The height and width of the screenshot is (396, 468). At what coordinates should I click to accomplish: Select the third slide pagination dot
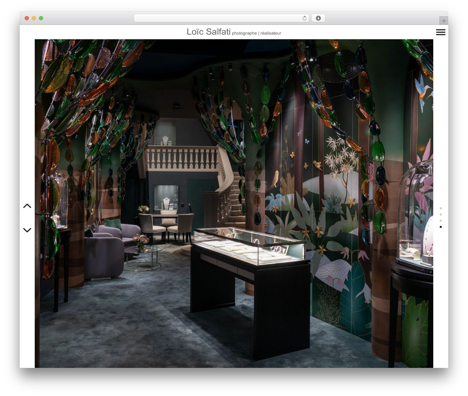pos(441,221)
